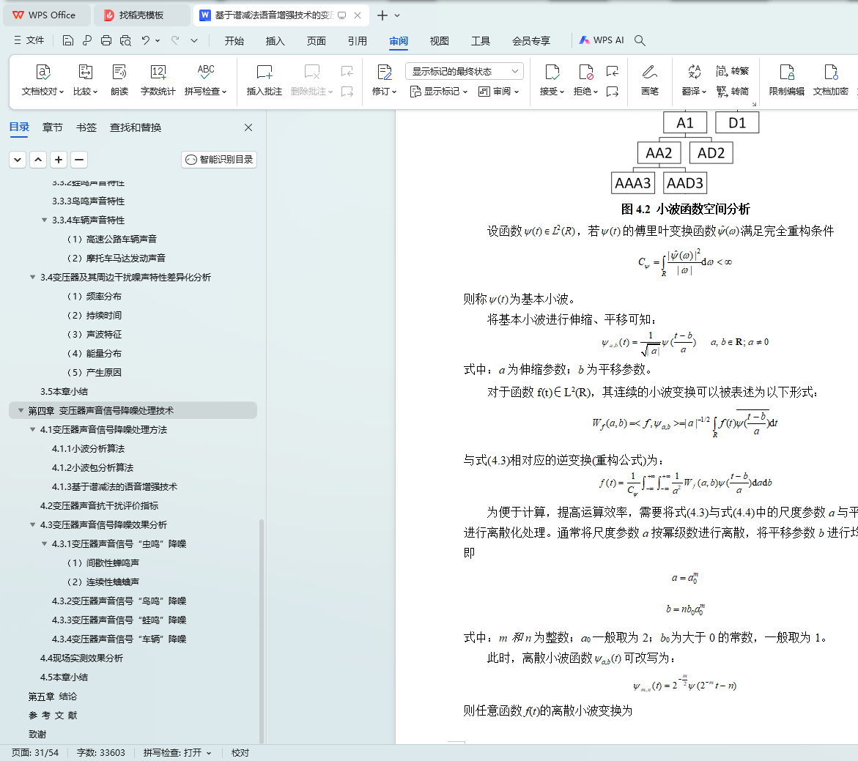
Task: Convert text with 简转繁
Action: click(732, 71)
